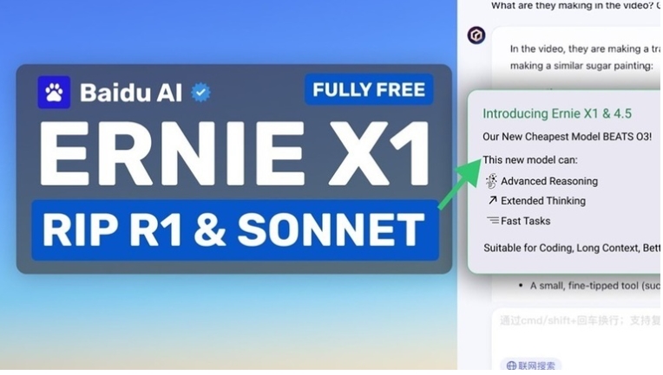Viewport: 663px width, 375px height.
Task: Select the ERNIE X1 title text
Action: click(235, 154)
